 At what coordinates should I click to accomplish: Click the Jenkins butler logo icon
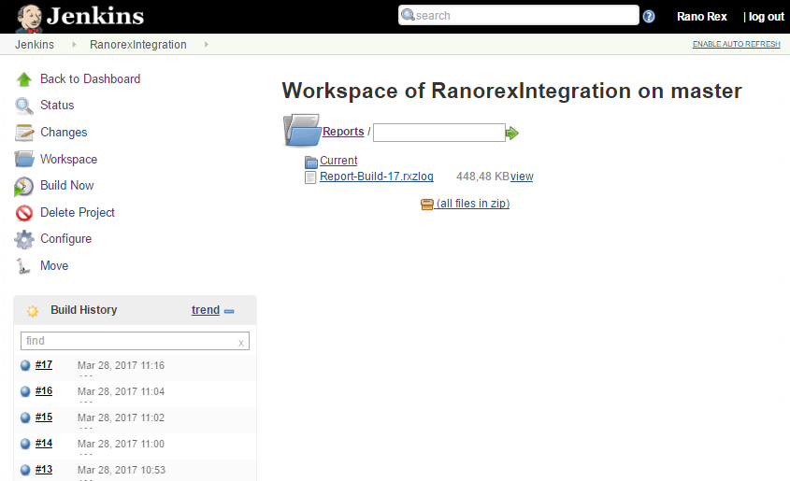pos(29,18)
